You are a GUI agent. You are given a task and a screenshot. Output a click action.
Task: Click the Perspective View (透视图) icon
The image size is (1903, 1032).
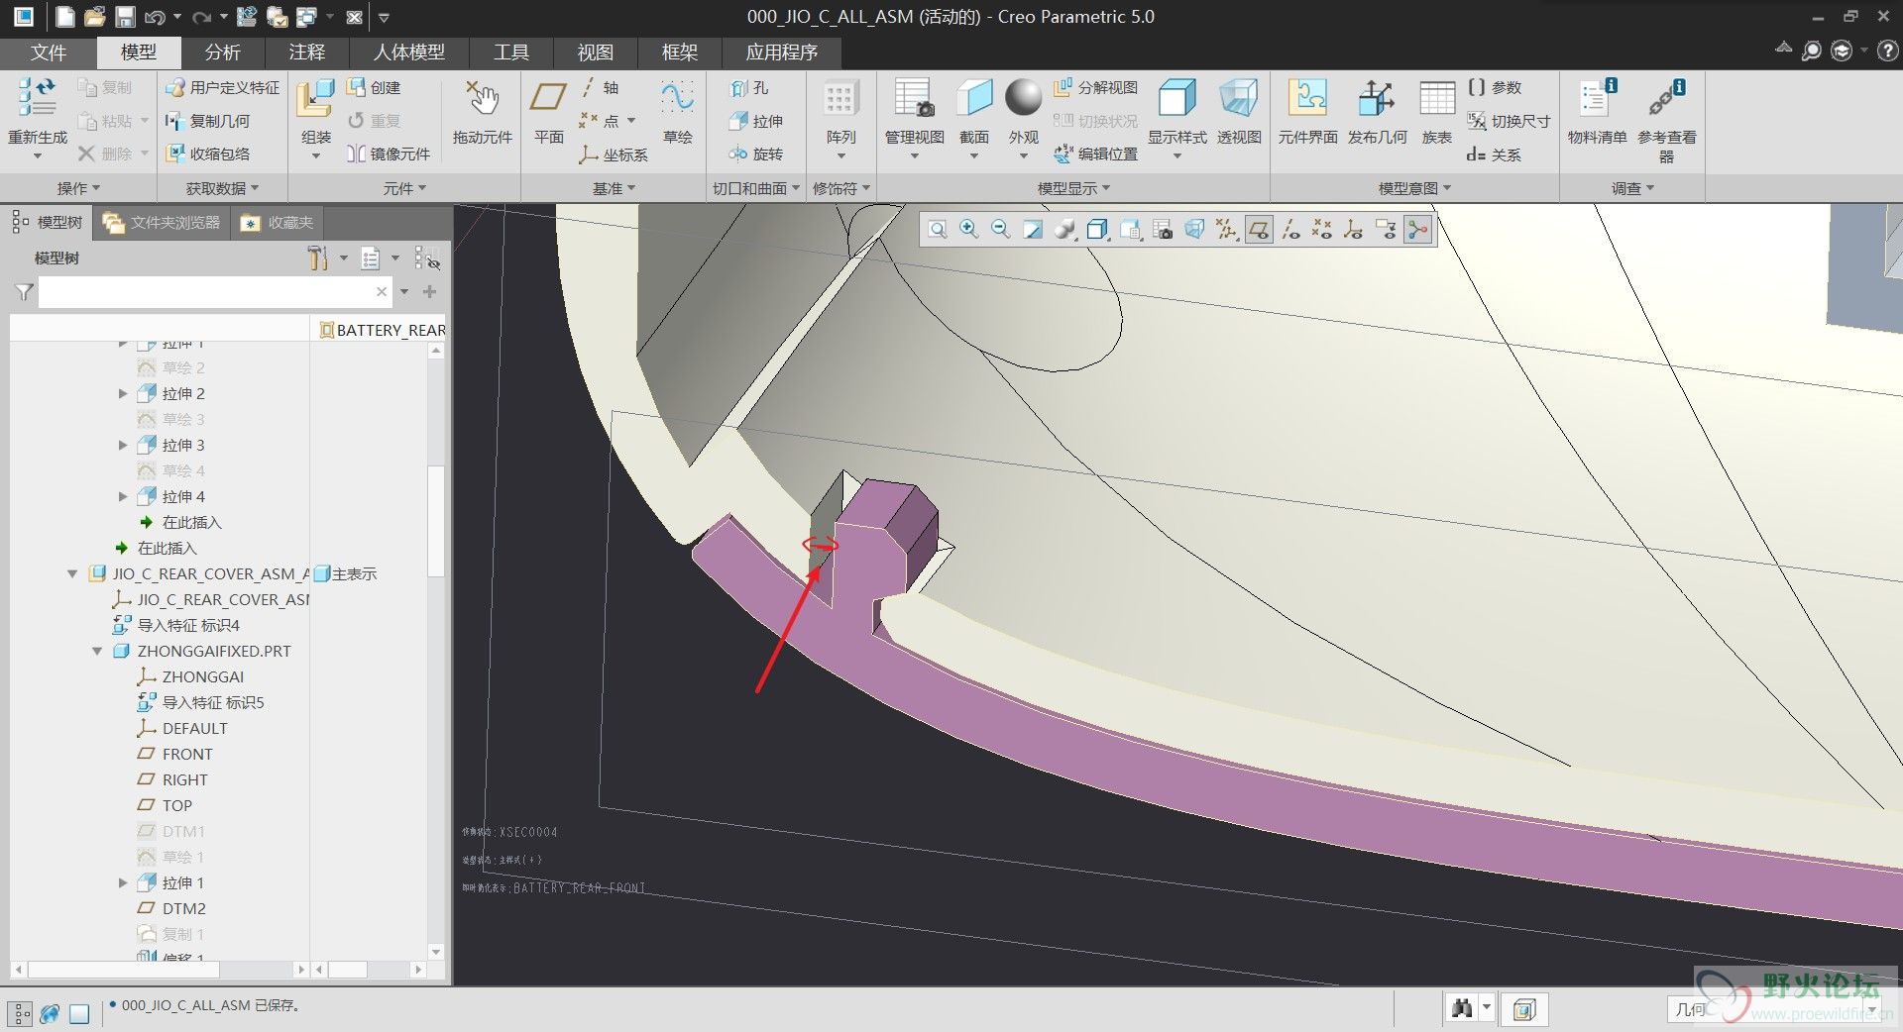(x=1238, y=99)
